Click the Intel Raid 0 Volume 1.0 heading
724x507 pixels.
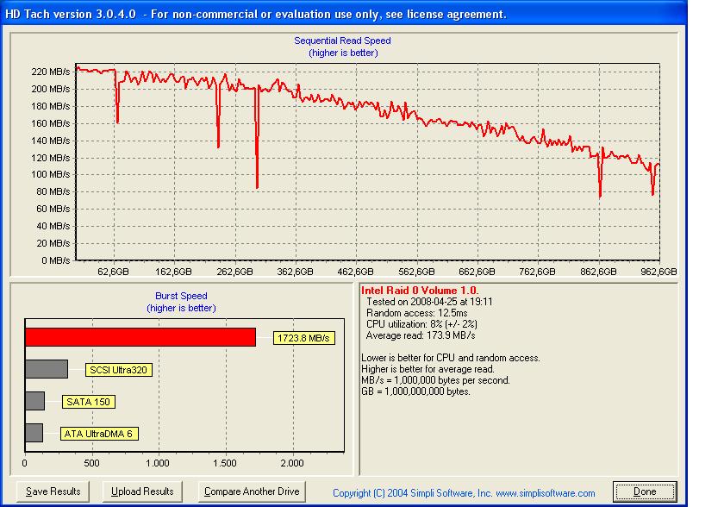click(x=420, y=291)
